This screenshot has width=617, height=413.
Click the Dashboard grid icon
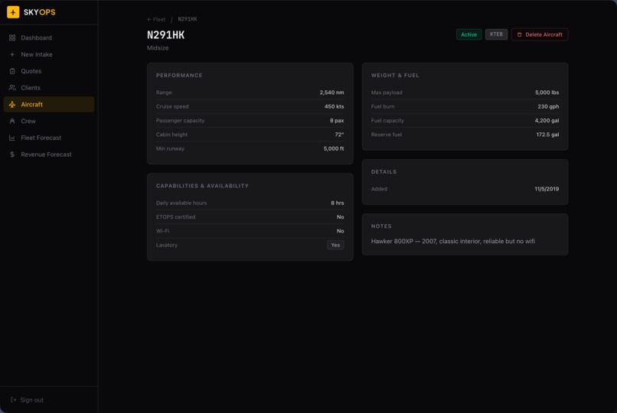pos(12,37)
